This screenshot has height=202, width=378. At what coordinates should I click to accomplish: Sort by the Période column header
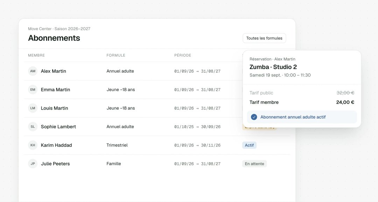[x=183, y=55]
